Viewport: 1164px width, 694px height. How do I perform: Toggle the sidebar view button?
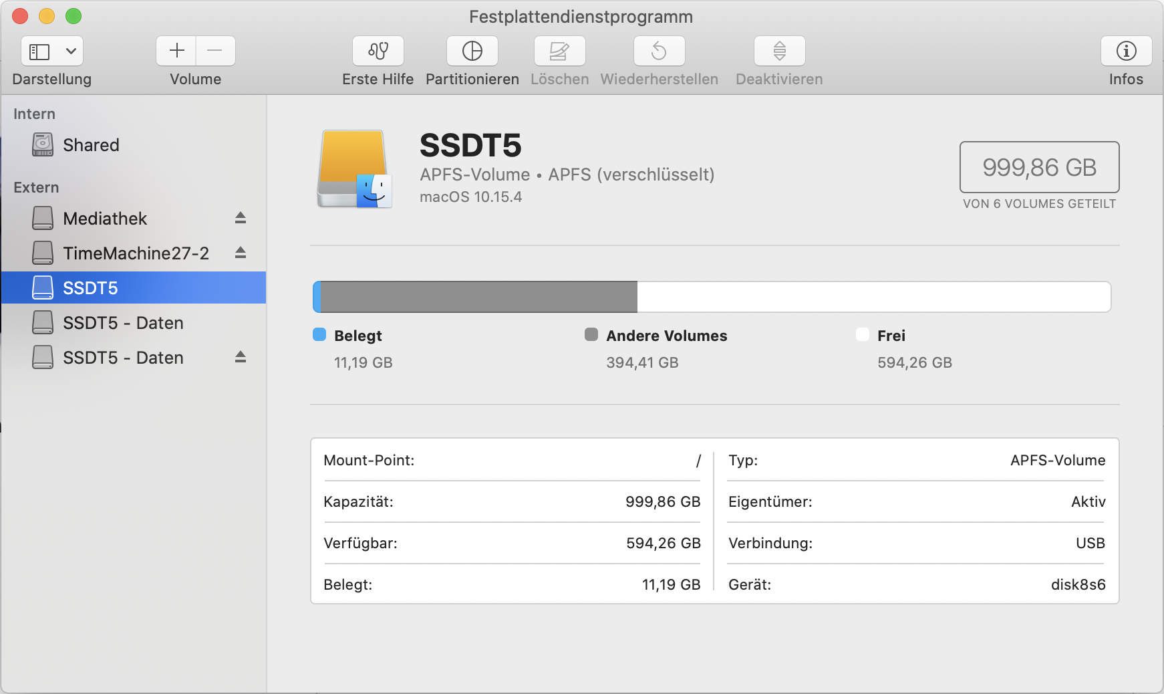[40, 51]
